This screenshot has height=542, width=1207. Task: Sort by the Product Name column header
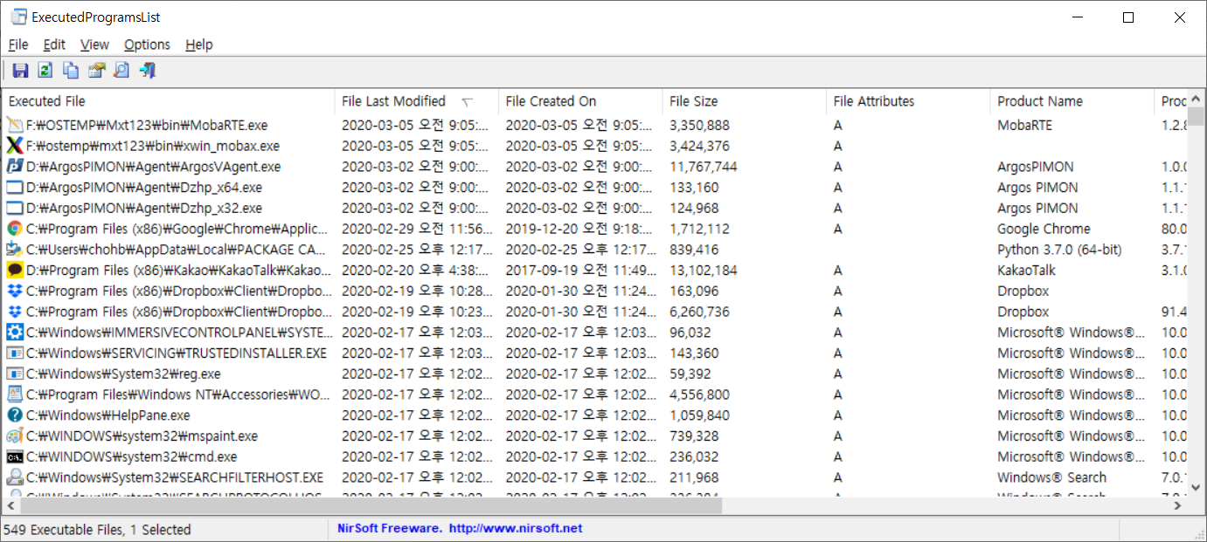(1072, 101)
